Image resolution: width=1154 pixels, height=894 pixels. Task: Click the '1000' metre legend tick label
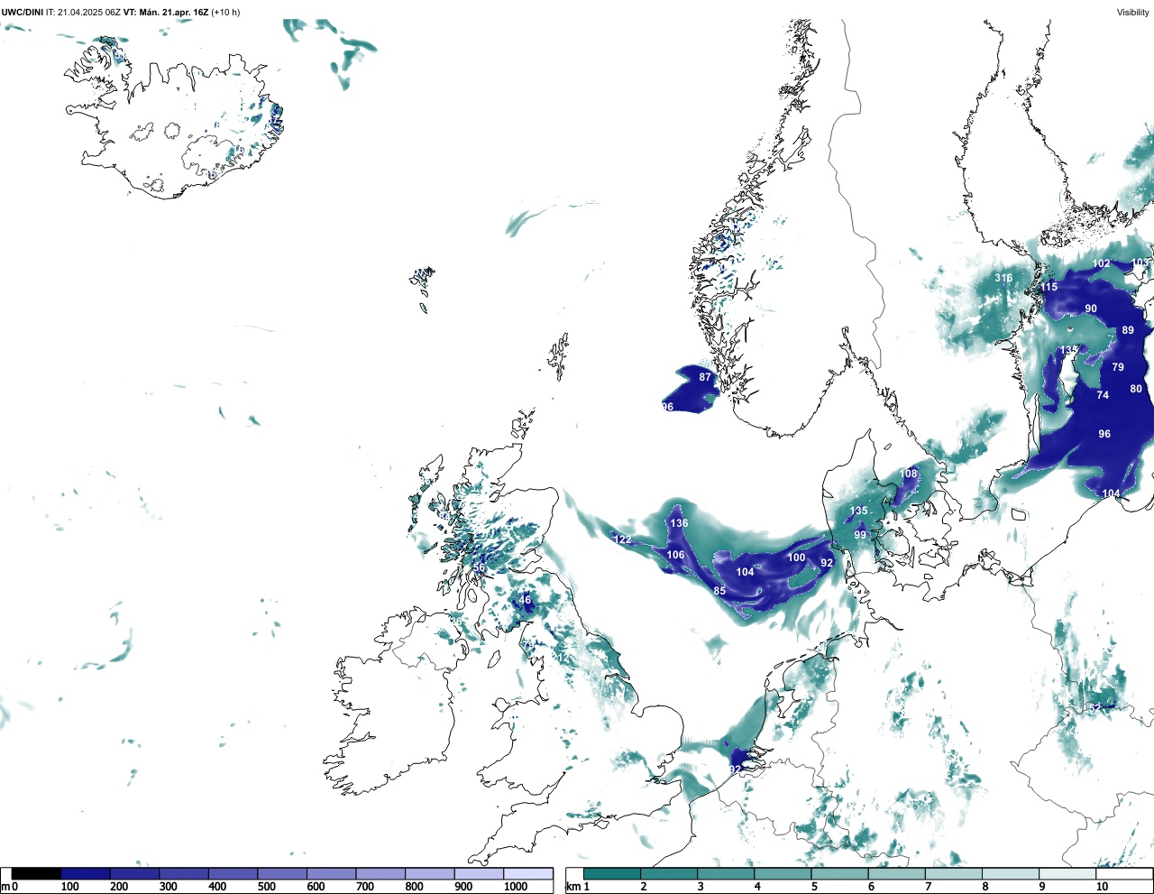click(x=516, y=887)
